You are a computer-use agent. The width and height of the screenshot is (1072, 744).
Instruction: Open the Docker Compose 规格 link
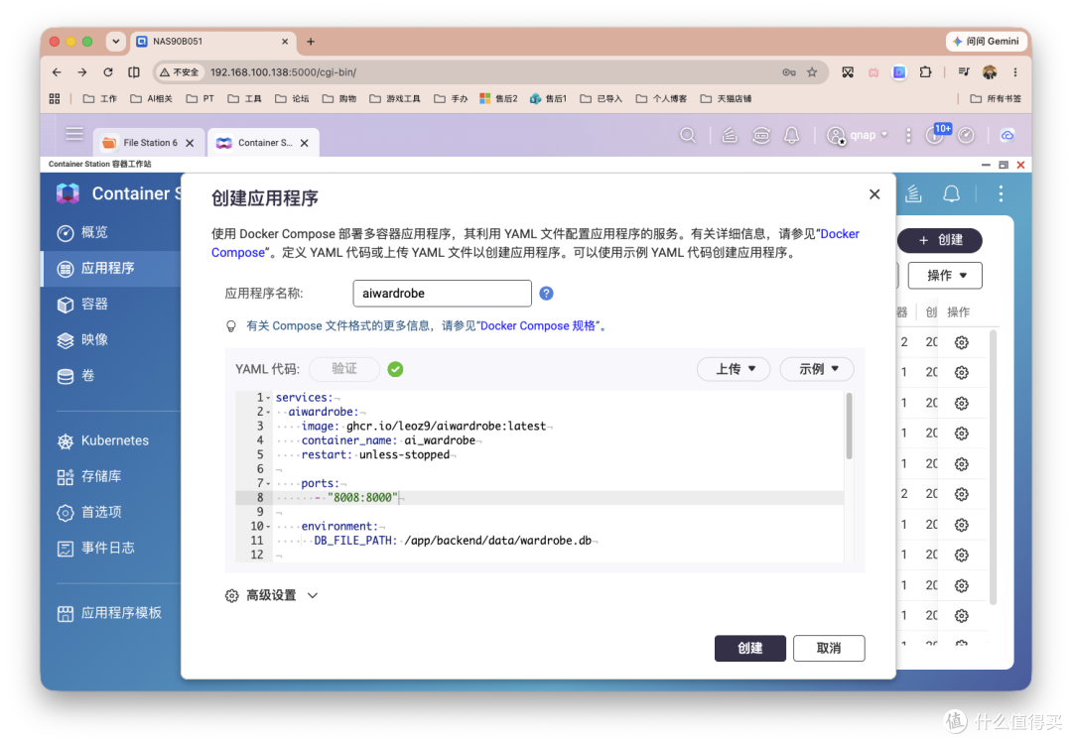coord(537,326)
